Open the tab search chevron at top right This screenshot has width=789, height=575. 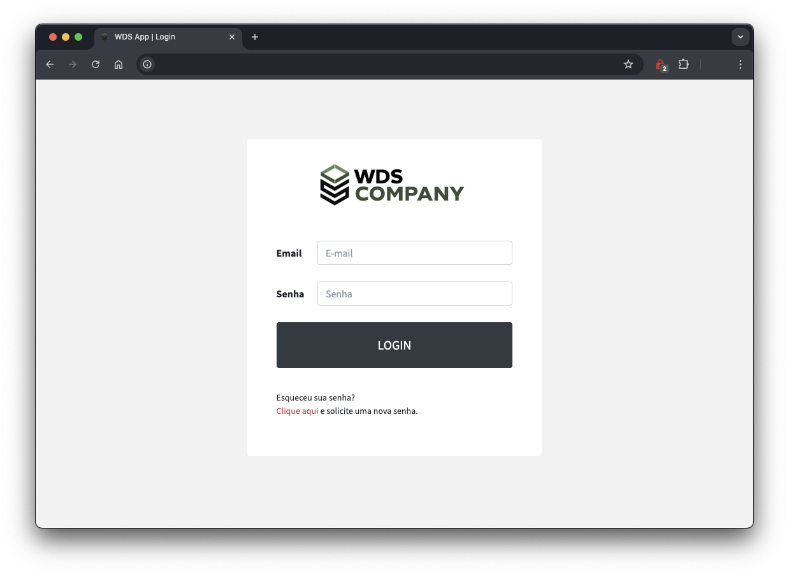[741, 36]
